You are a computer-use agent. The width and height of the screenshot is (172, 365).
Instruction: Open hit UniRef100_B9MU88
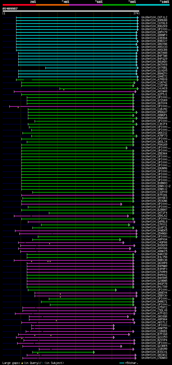pos(154,20)
